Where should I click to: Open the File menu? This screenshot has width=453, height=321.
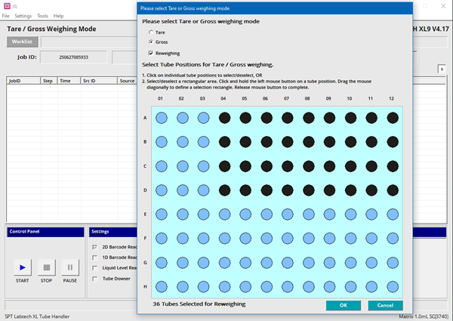[5, 15]
